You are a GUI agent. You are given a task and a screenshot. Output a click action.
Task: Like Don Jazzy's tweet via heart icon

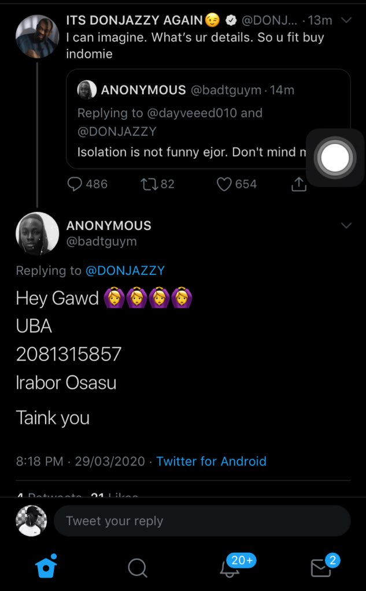click(x=224, y=184)
